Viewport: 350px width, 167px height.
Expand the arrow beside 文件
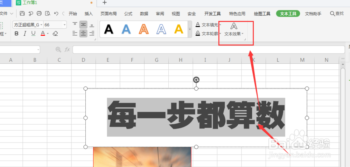tap(12, 14)
